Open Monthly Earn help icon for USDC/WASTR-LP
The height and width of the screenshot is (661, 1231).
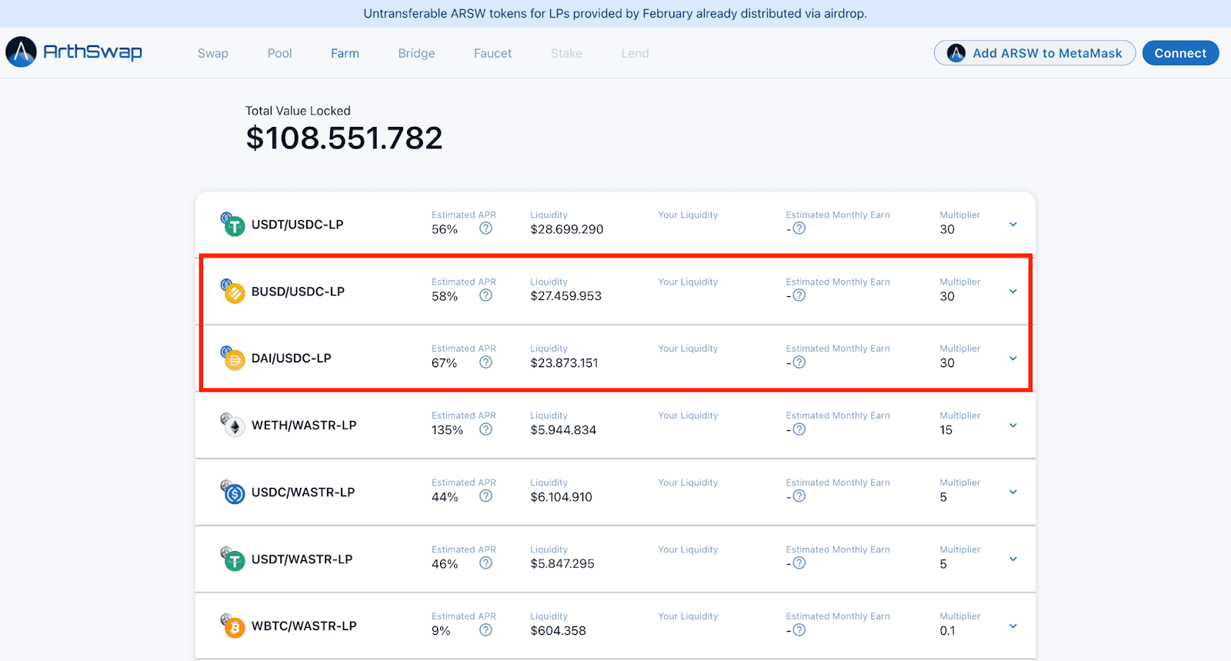coord(799,496)
